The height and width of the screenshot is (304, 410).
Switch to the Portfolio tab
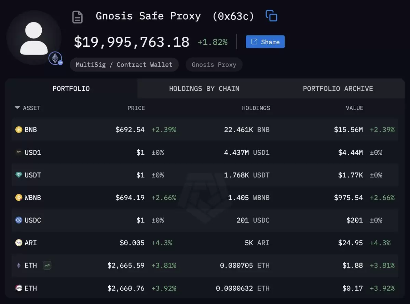click(71, 89)
